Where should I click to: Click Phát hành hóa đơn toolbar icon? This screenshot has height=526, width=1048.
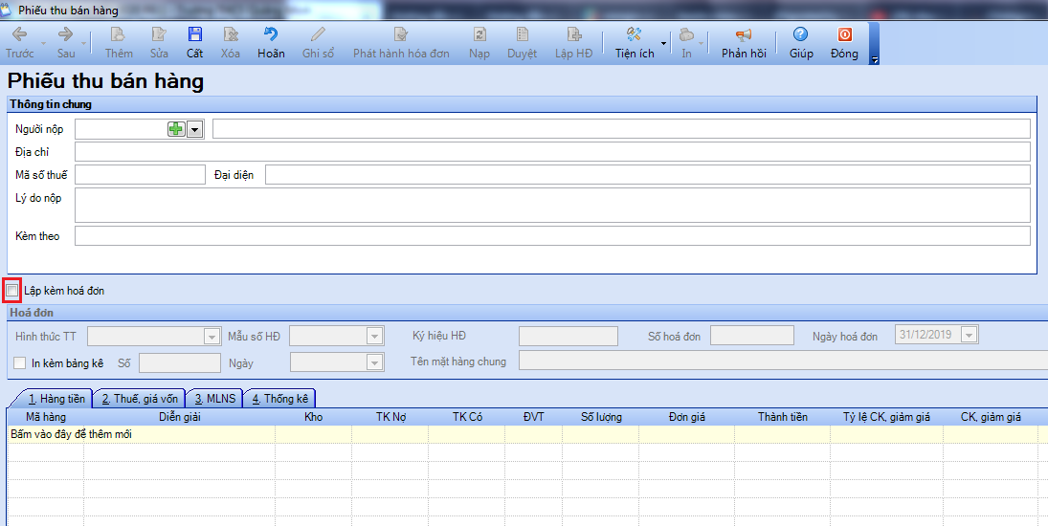401,42
